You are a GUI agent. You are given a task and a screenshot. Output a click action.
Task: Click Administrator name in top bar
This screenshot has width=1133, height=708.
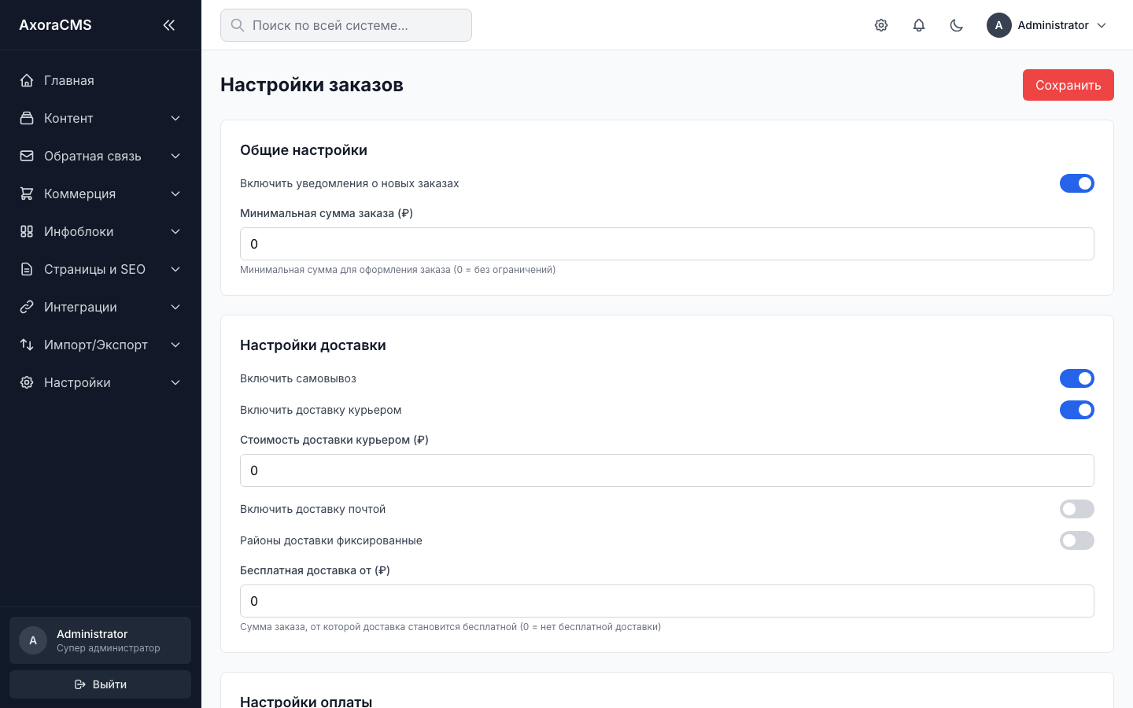(1053, 25)
